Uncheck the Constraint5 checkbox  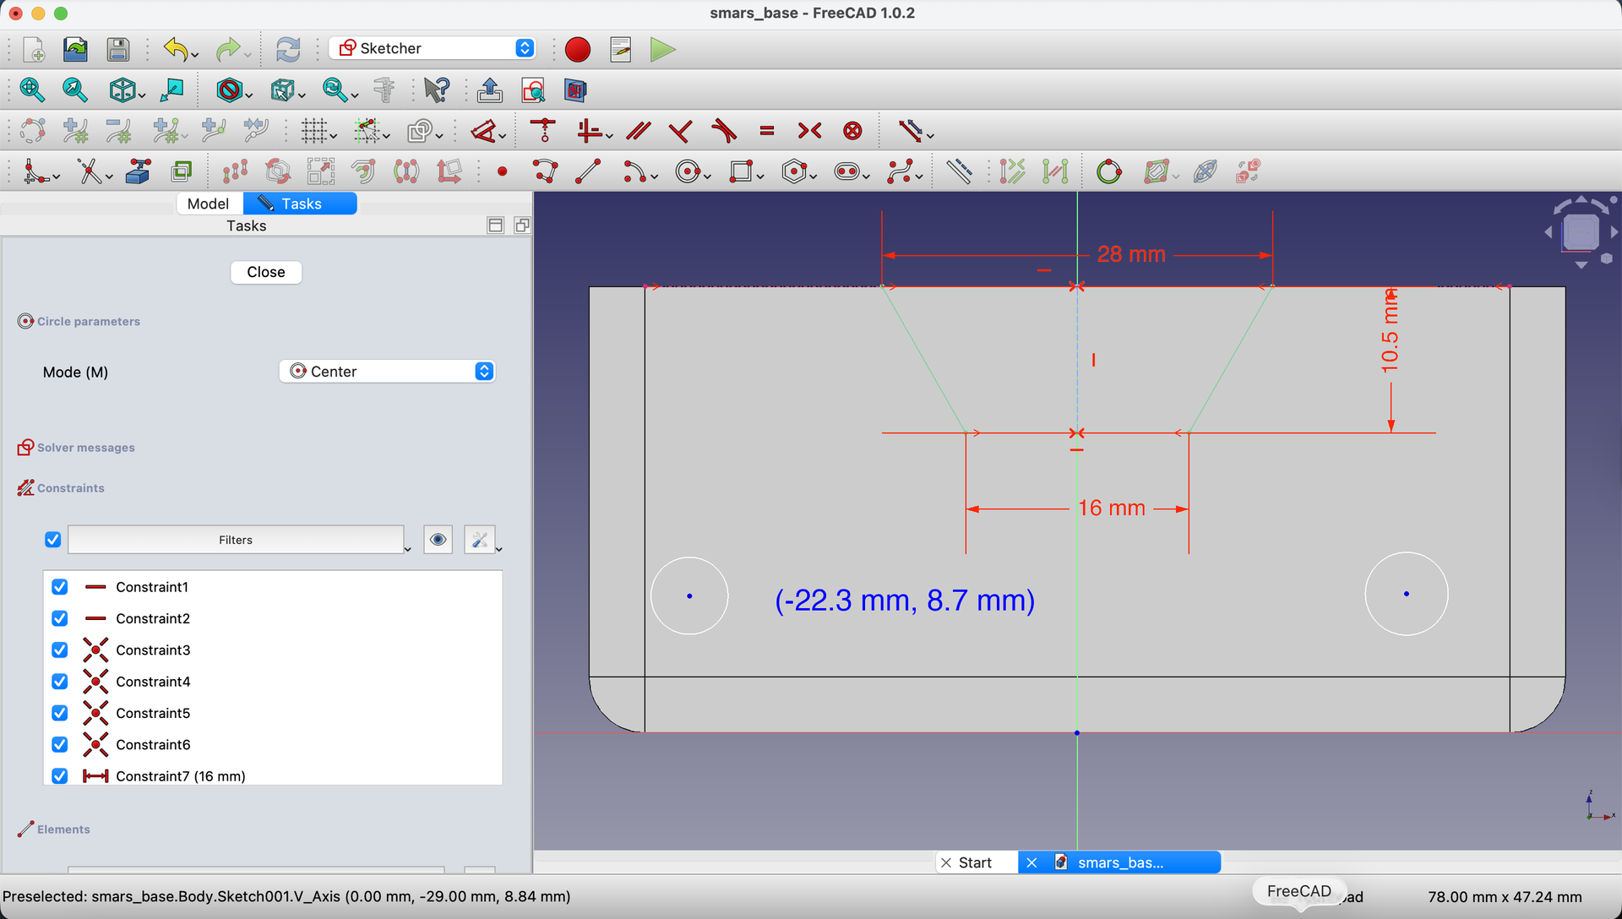click(x=59, y=713)
